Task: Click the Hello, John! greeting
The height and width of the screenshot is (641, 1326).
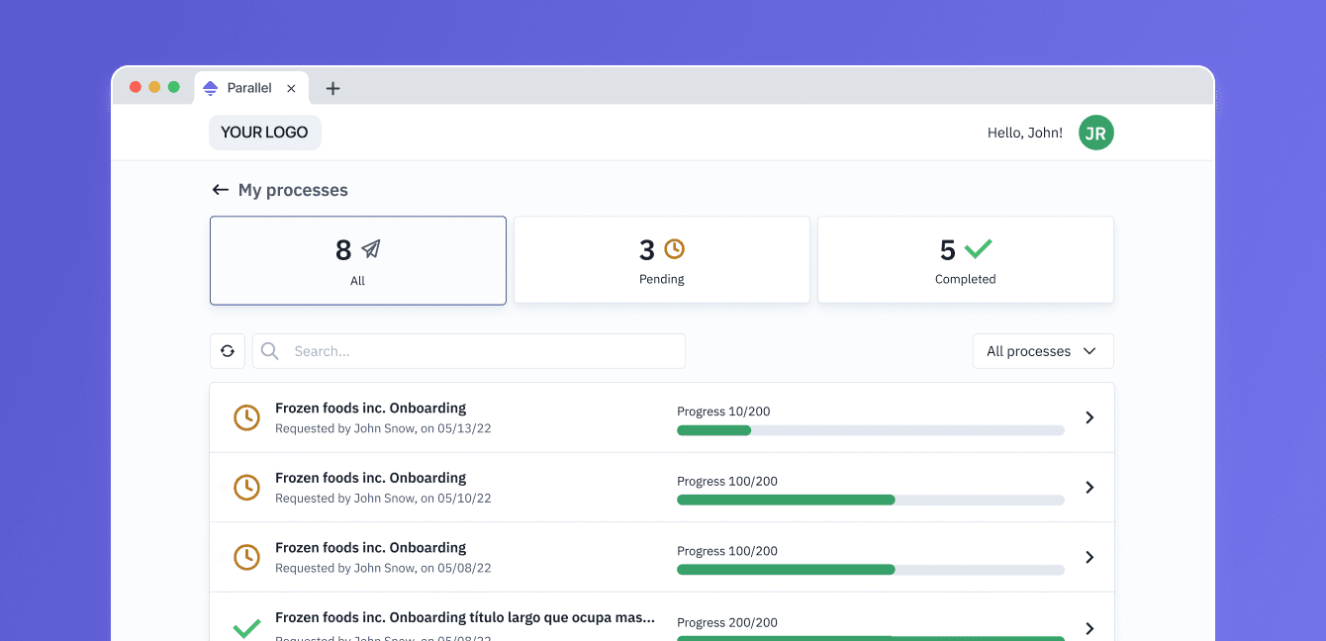Action: [x=1025, y=133]
